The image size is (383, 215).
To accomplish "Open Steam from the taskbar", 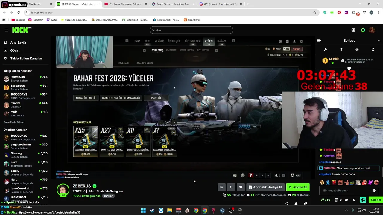I will (152, 210).
